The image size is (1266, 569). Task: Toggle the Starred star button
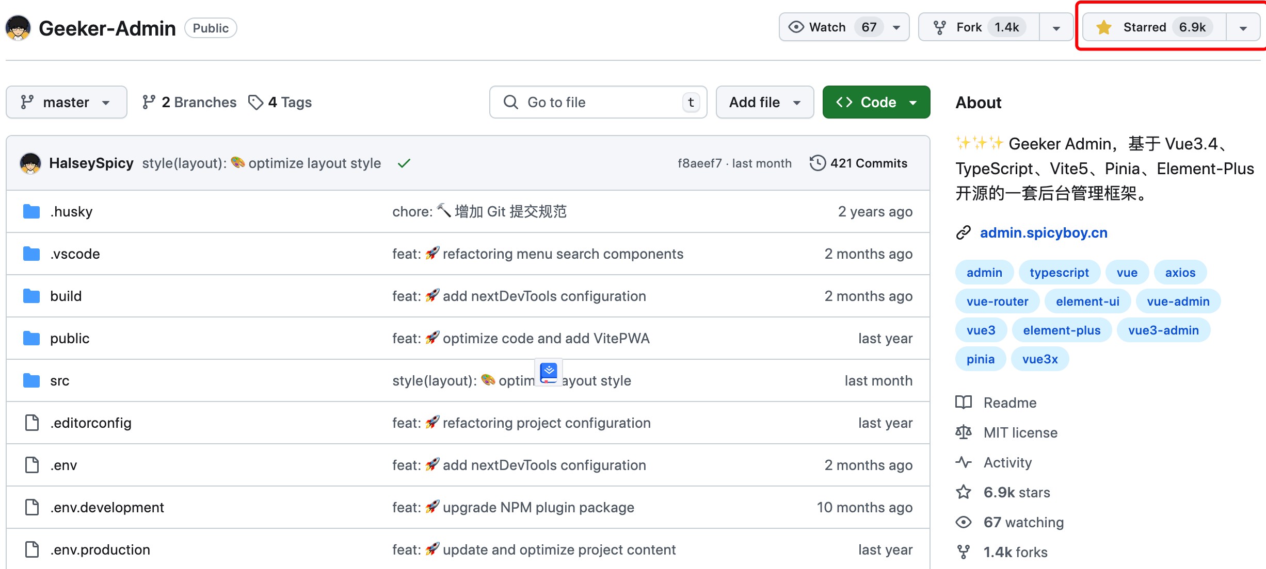(1154, 27)
